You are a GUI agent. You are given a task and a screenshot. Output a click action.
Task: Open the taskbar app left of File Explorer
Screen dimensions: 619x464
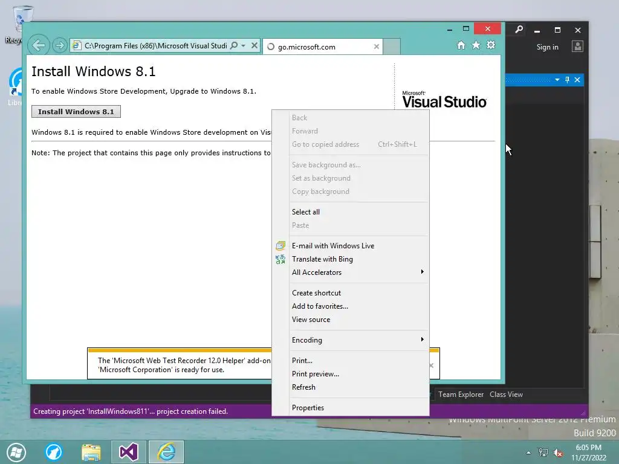[54, 452]
